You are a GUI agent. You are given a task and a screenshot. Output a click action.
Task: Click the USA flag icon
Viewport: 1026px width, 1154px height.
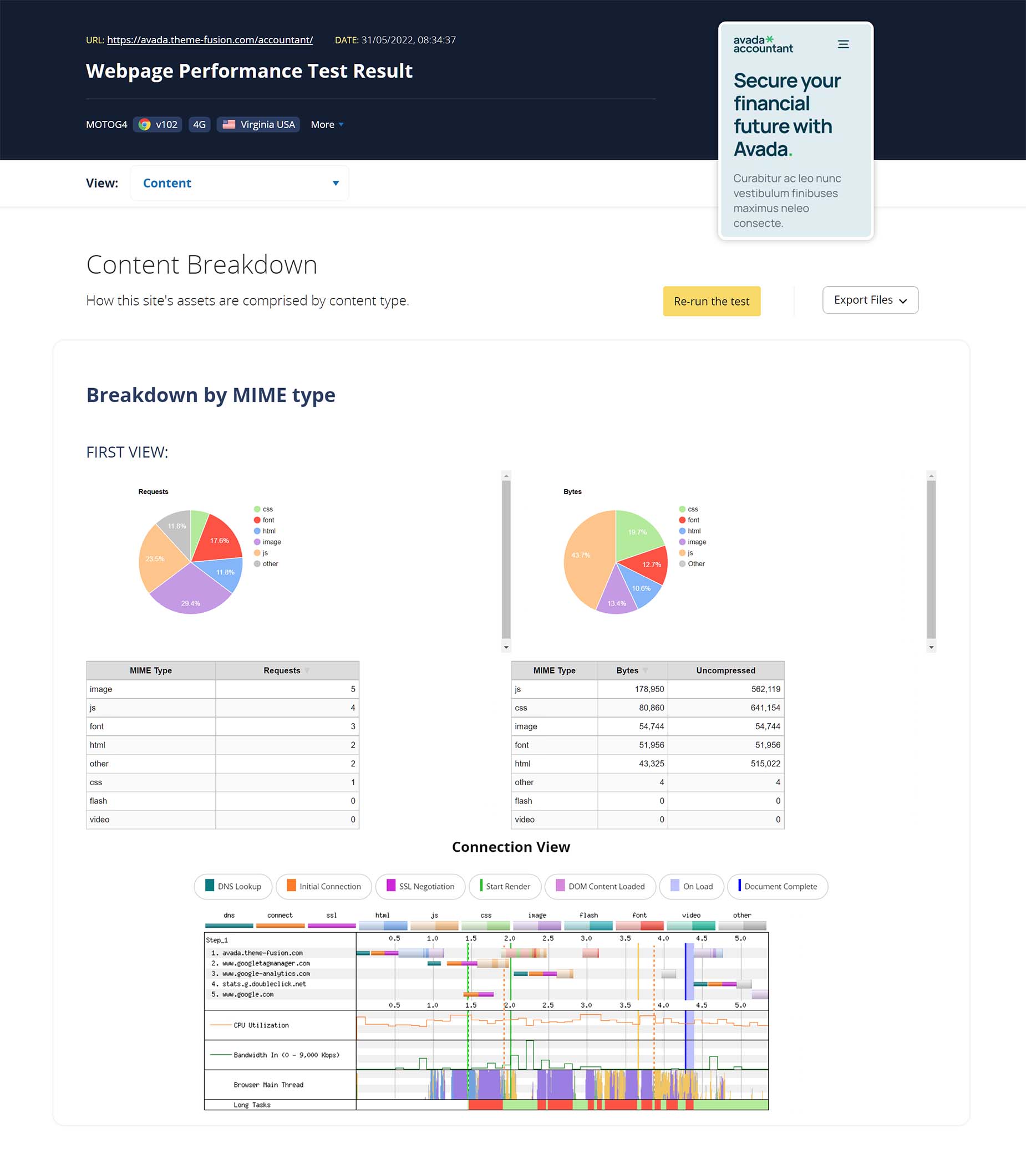(228, 124)
